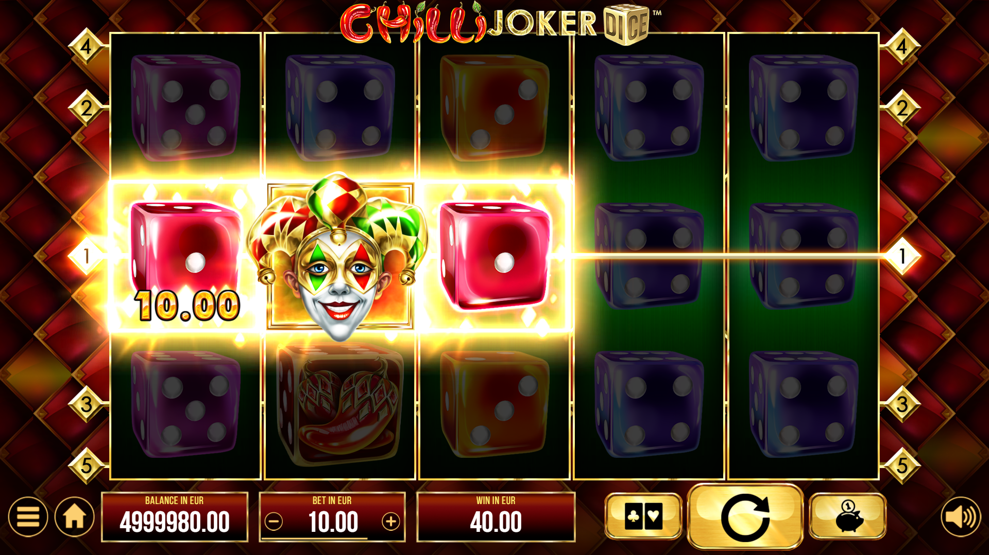Click the chilli pepper dice symbol

[x=339, y=405]
